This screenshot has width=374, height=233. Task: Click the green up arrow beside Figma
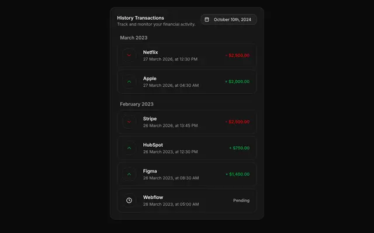click(129, 174)
